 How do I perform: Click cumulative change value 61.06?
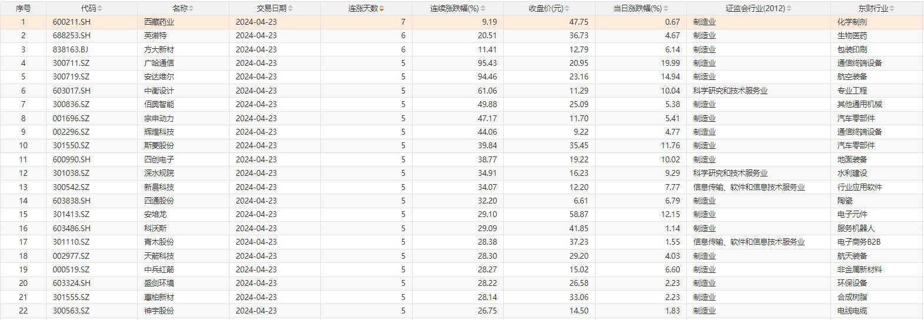point(487,91)
